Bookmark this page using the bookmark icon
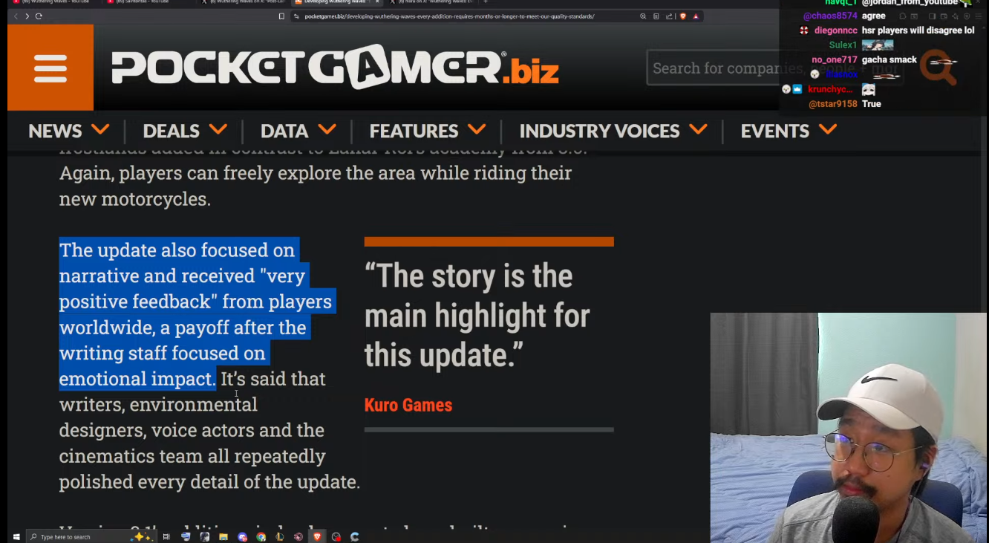989x543 pixels. click(x=281, y=16)
